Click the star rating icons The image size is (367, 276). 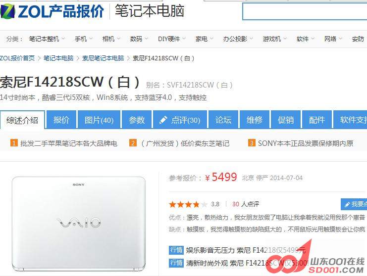188,204
